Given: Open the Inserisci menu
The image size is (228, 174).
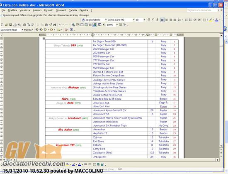Looking at the screenshot, I should (37, 10).
